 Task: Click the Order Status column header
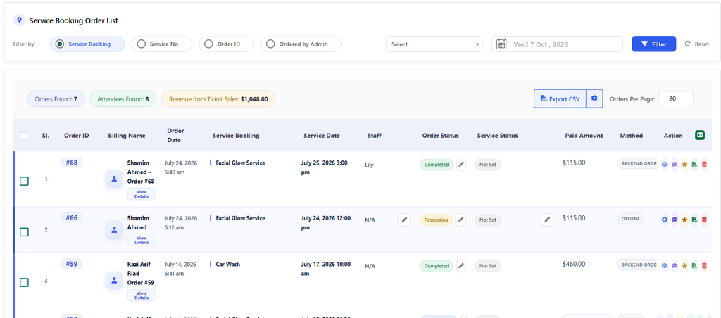(x=441, y=136)
